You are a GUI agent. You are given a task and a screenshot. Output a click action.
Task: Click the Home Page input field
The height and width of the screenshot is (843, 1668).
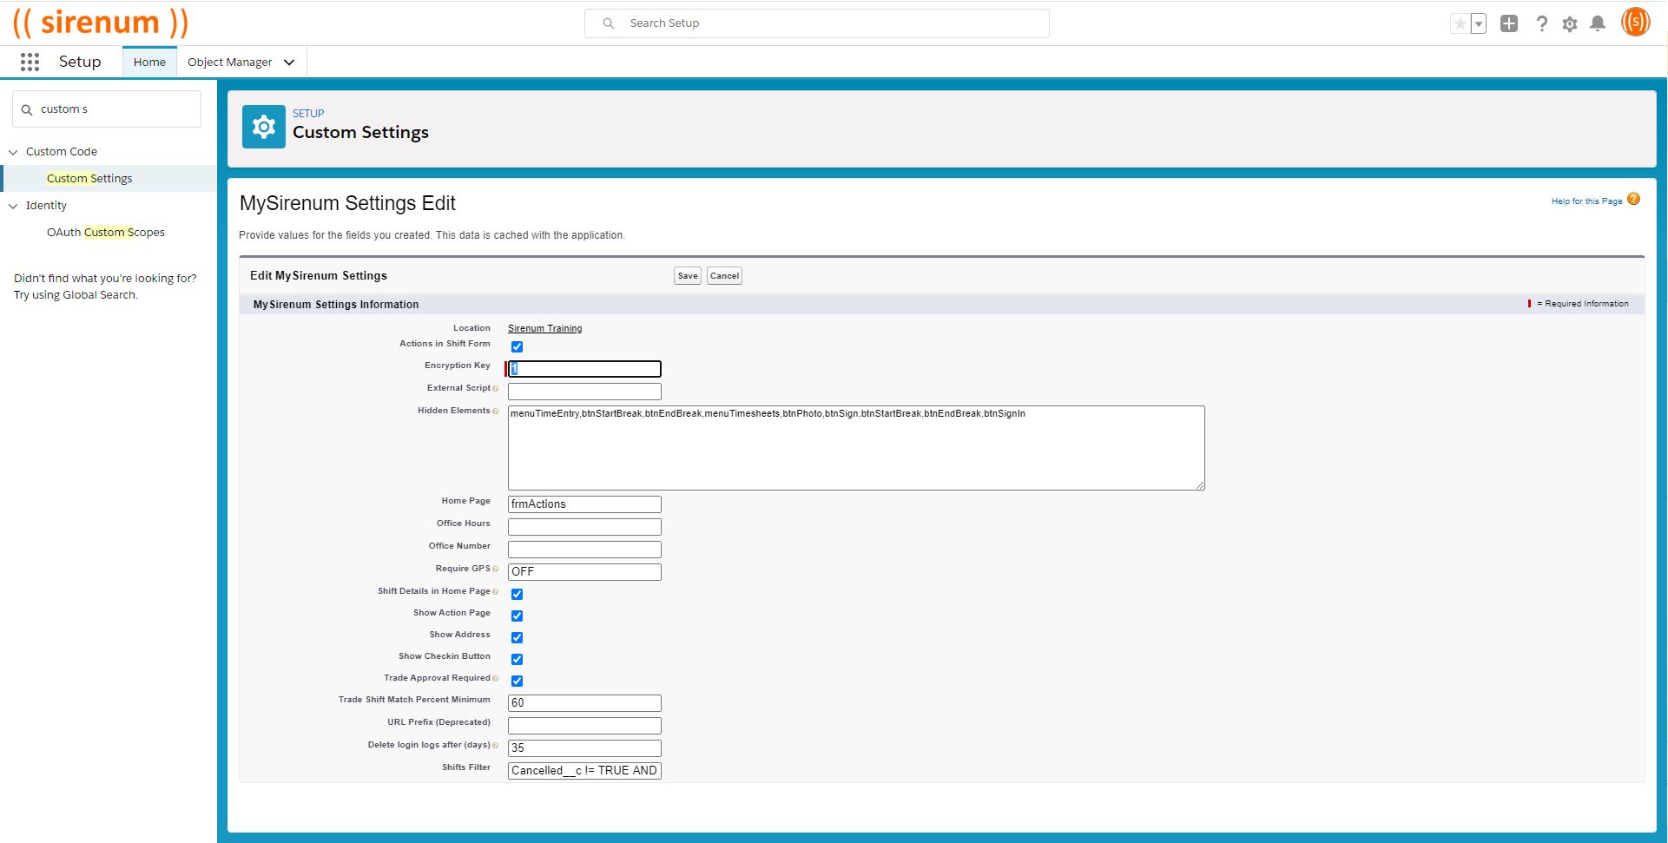pos(583,504)
